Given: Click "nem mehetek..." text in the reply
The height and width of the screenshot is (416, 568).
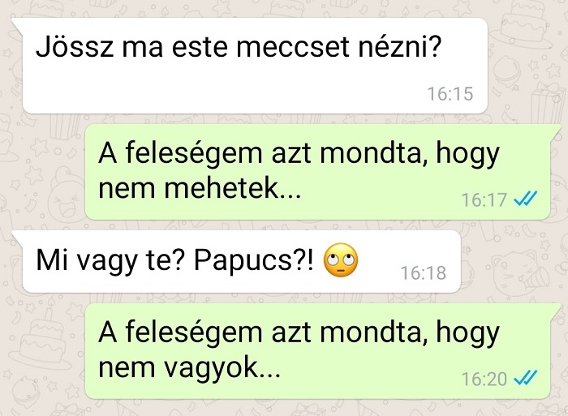Looking at the screenshot, I should coord(200,189).
